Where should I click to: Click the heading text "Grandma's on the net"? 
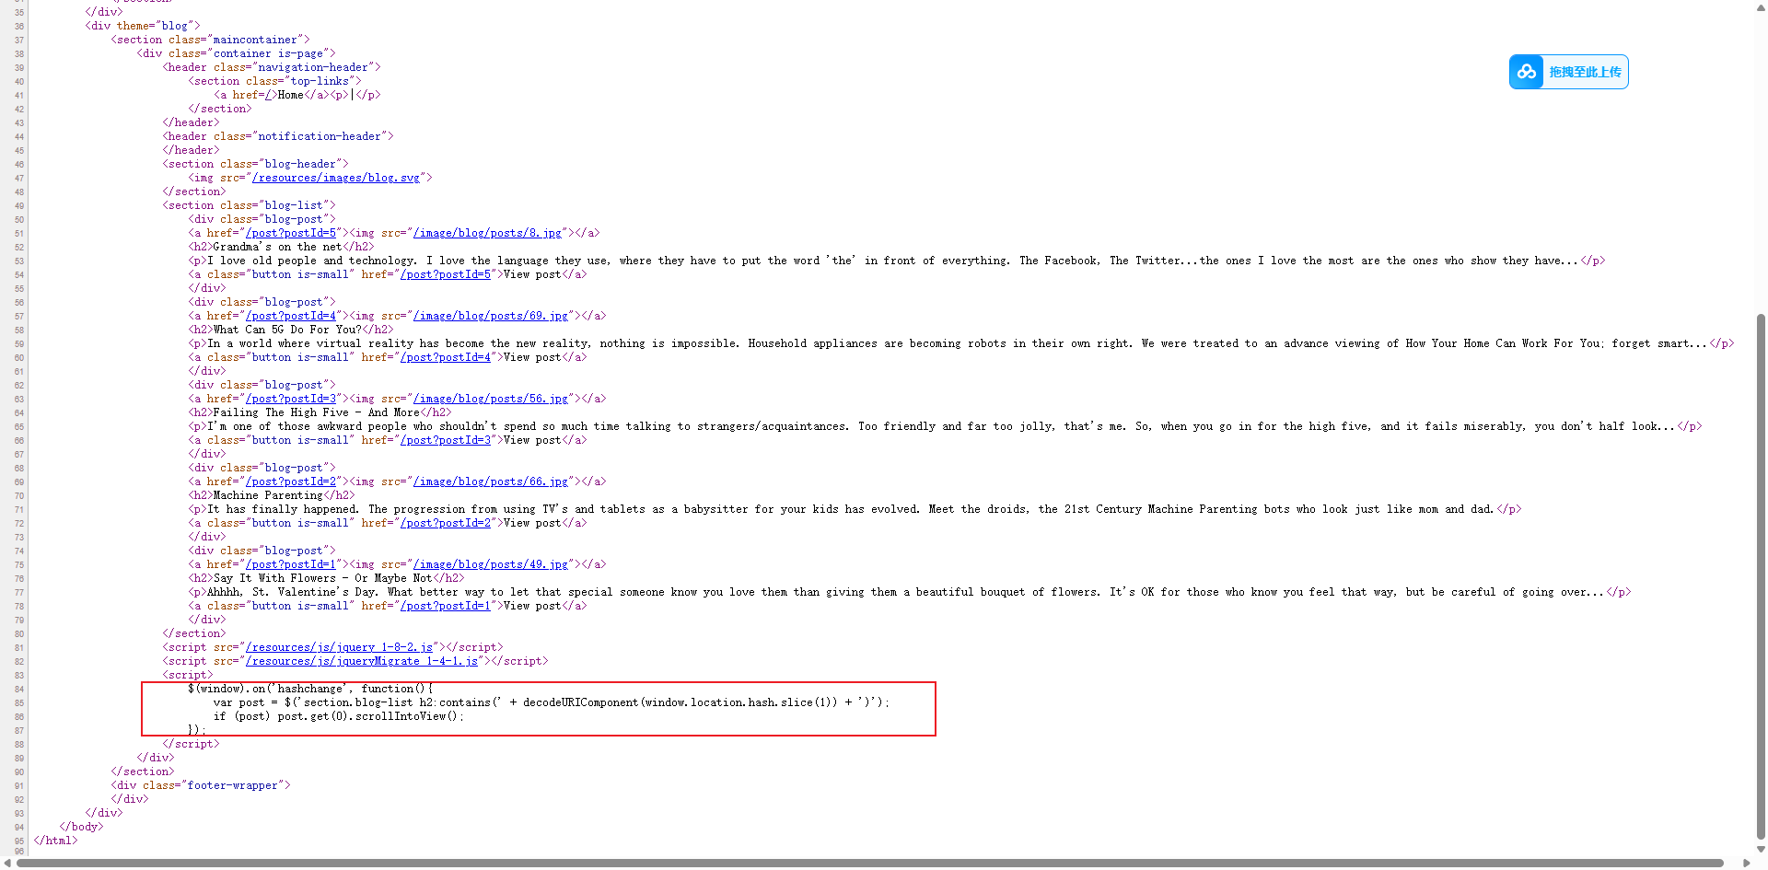coord(278,247)
